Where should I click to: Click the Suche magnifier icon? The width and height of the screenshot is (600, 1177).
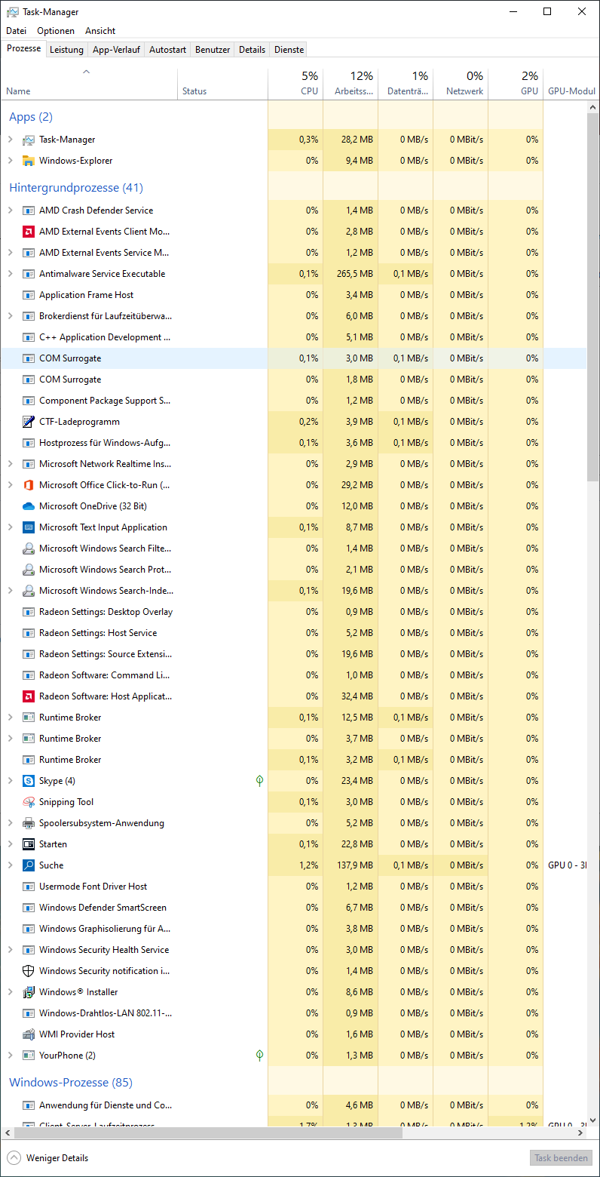[x=29, y=865]
